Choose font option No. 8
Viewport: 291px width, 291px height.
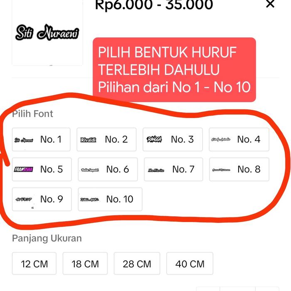pyautogui.click(x=239, y=169)
